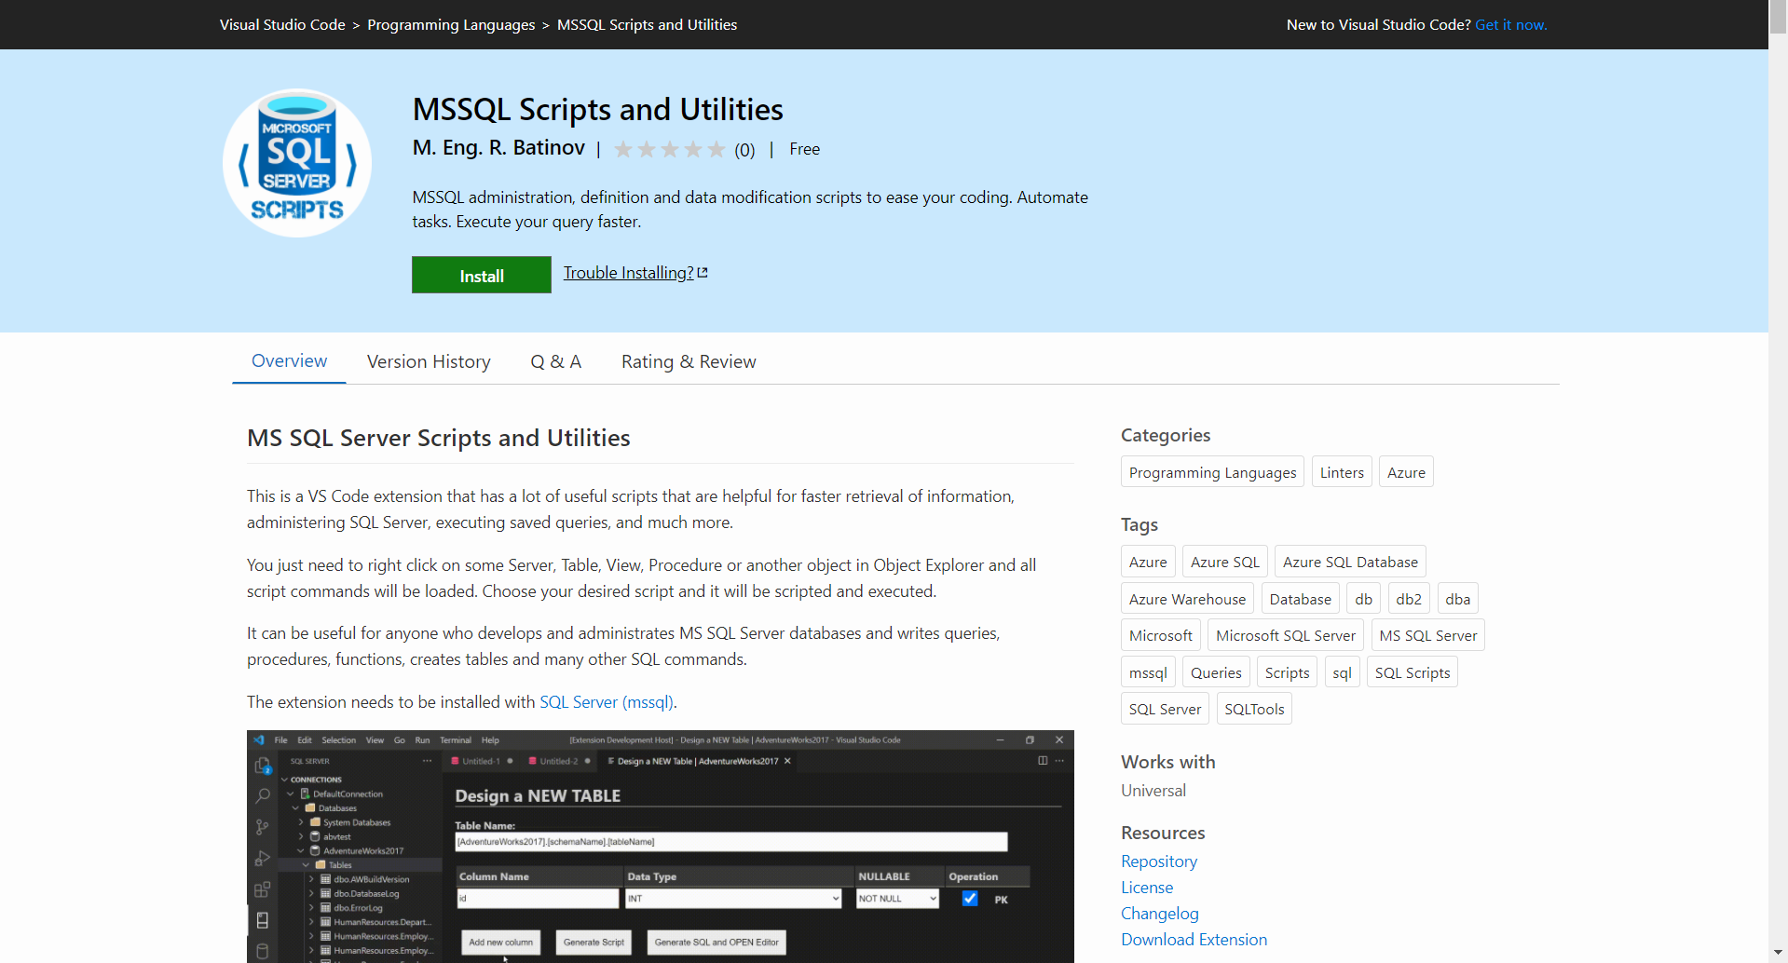1788x963 pixels.
Task: Click the SQL Scripts tag
Action: (x=1412, y=672)
